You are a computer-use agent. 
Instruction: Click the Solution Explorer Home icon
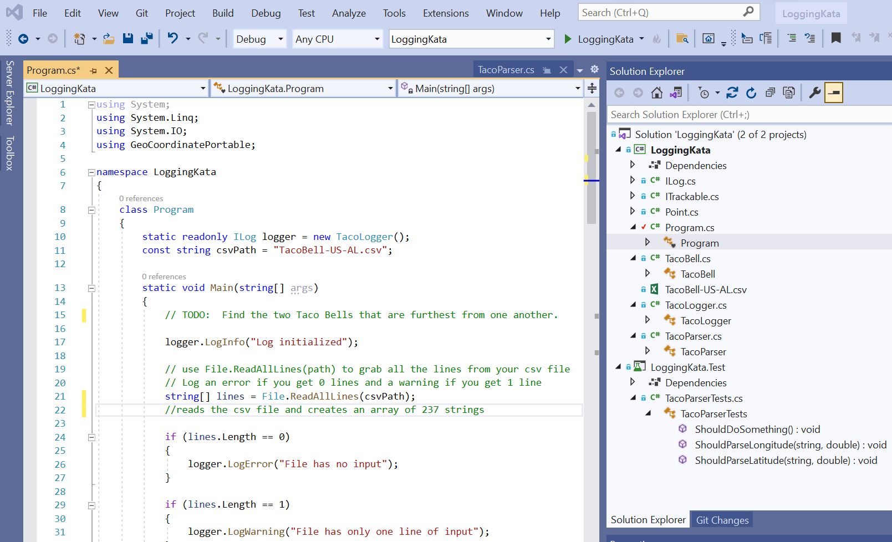[x=656, y=93]
